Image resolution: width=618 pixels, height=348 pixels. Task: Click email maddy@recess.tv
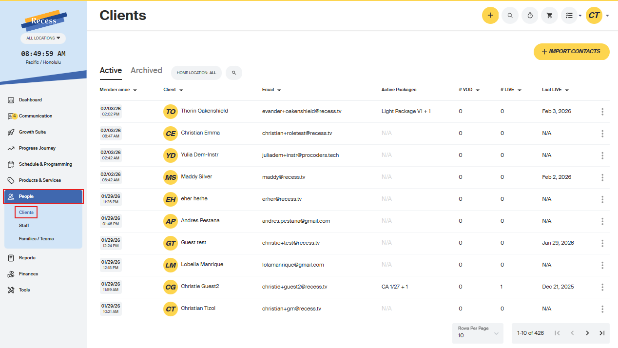point(284,177)
